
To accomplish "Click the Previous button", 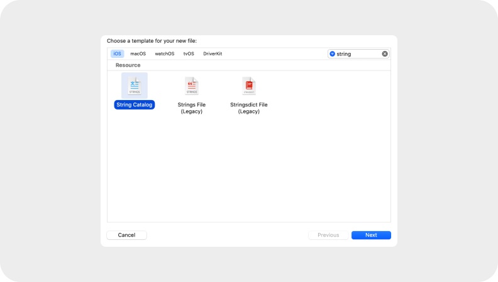I will 328,235.
